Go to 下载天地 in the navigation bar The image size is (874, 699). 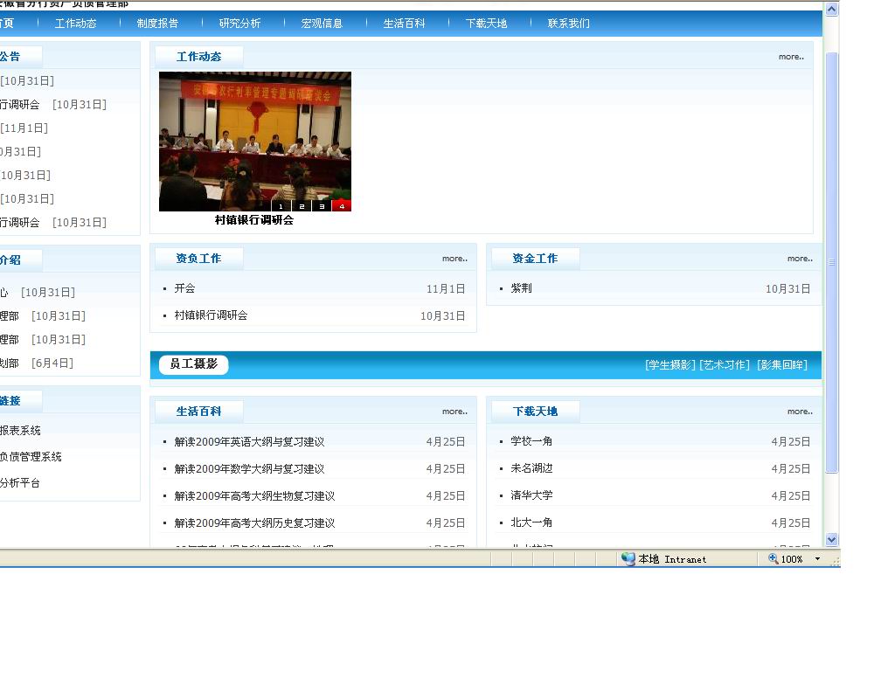(486, 24)
